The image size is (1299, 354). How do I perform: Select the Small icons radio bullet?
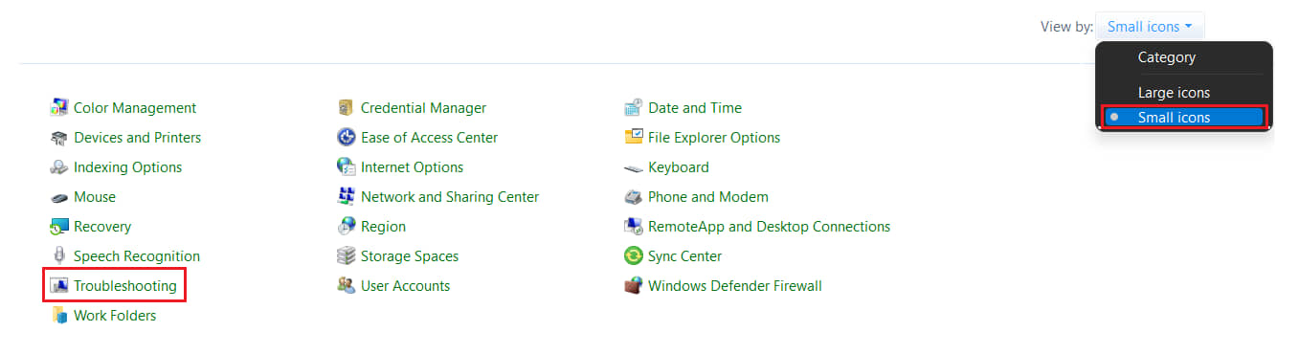(x=1114, y=118)
